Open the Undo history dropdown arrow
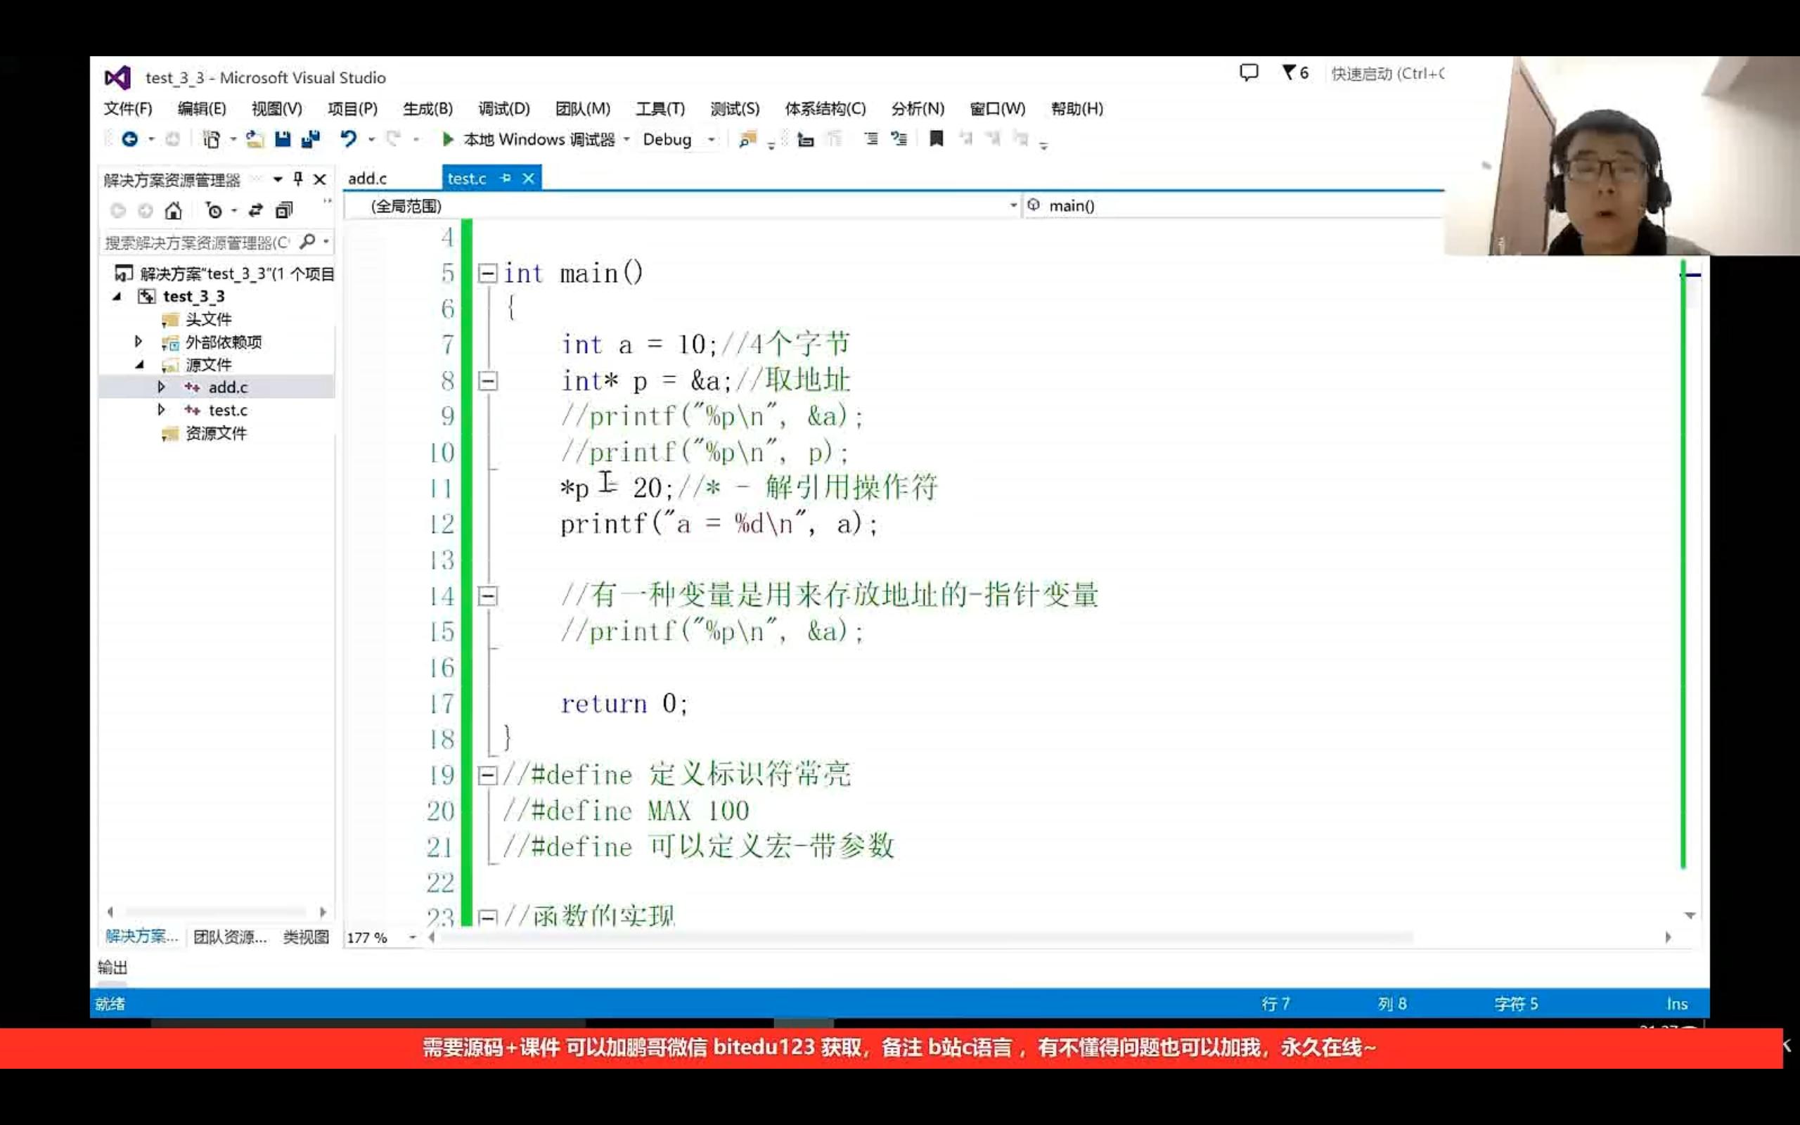Image resolution: width=1800 pixels, height=1125 pixels. [371, 139]
